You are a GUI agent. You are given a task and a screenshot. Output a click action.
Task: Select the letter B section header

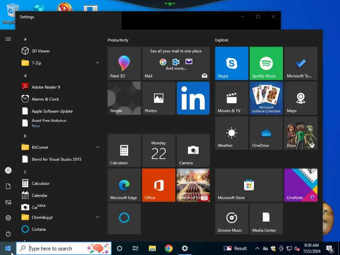tap(25, 136)
